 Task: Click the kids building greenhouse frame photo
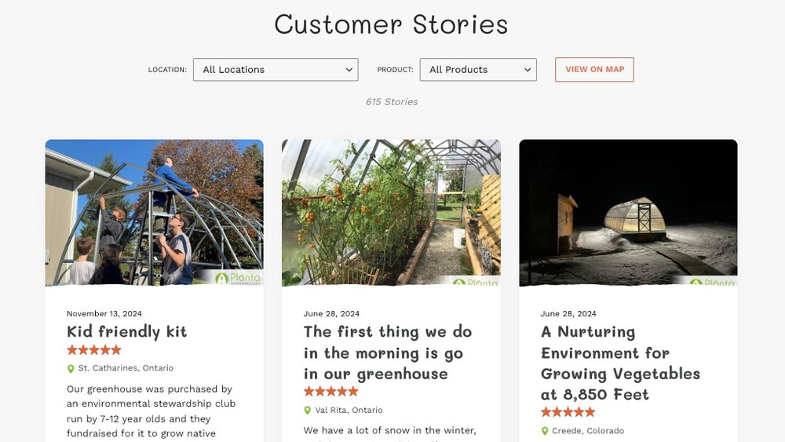pyautogui.click(x=154, y=212)
